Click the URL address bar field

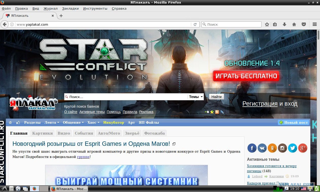(x=103, y=25)
